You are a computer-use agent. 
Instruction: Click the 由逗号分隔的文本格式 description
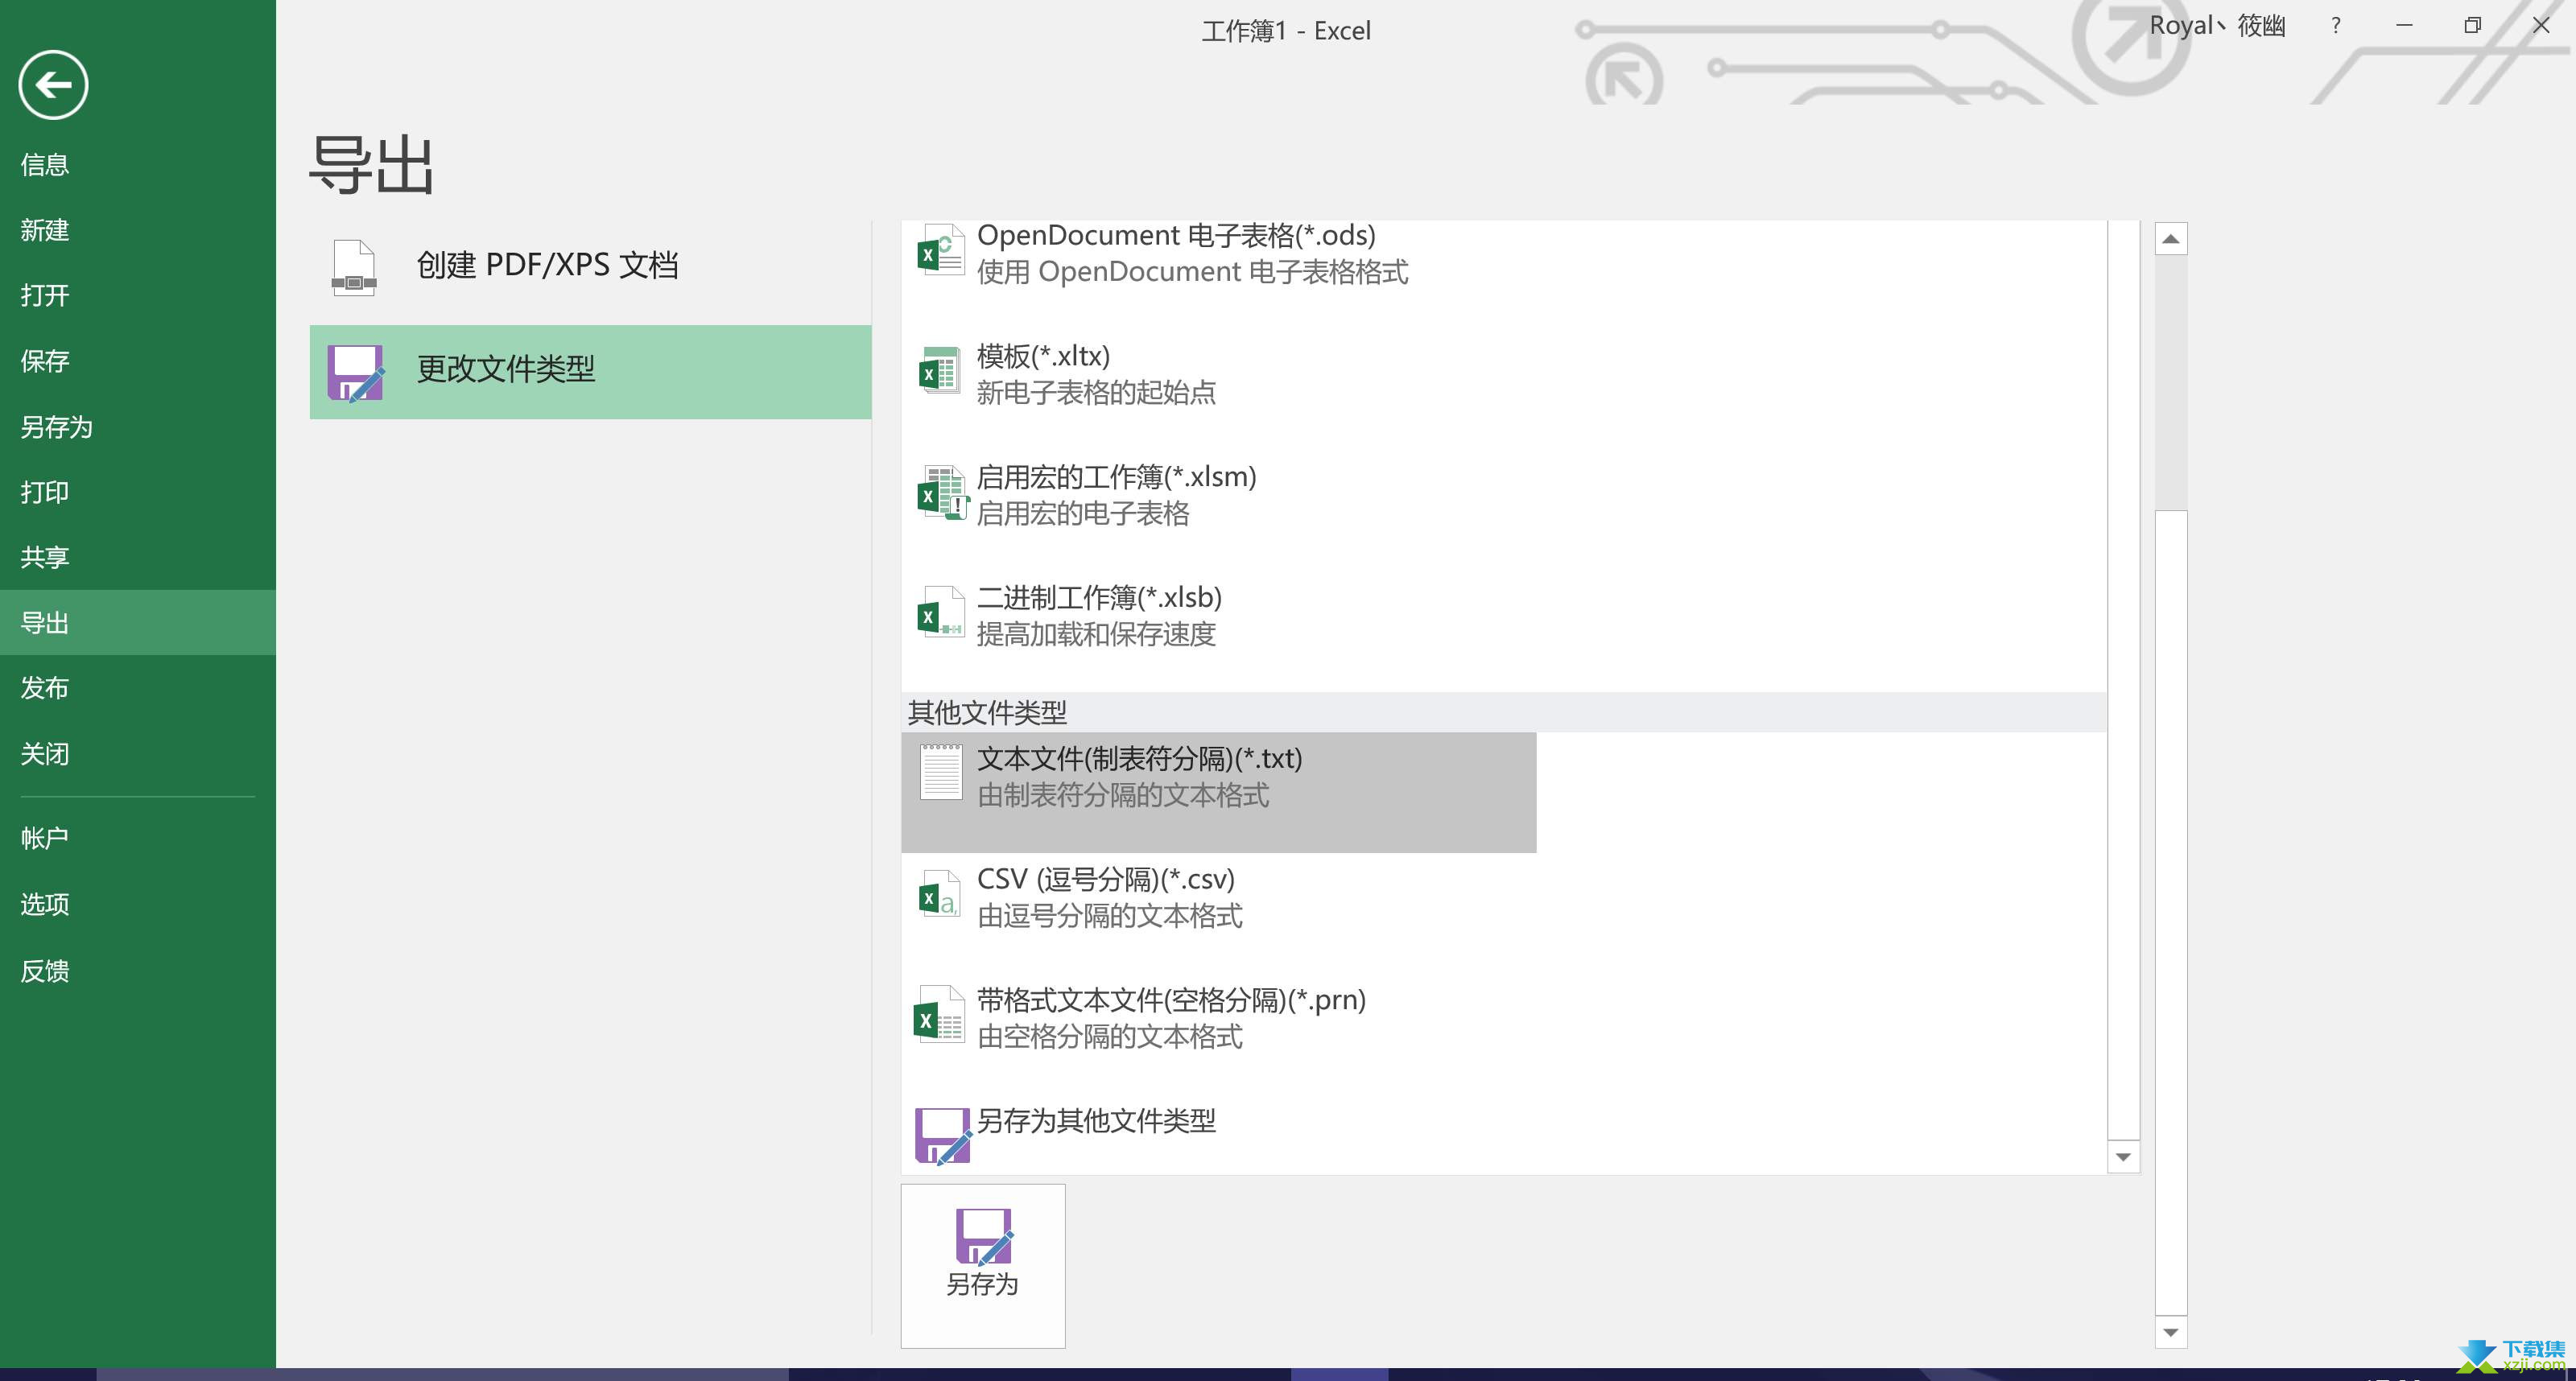point(1109,916)
